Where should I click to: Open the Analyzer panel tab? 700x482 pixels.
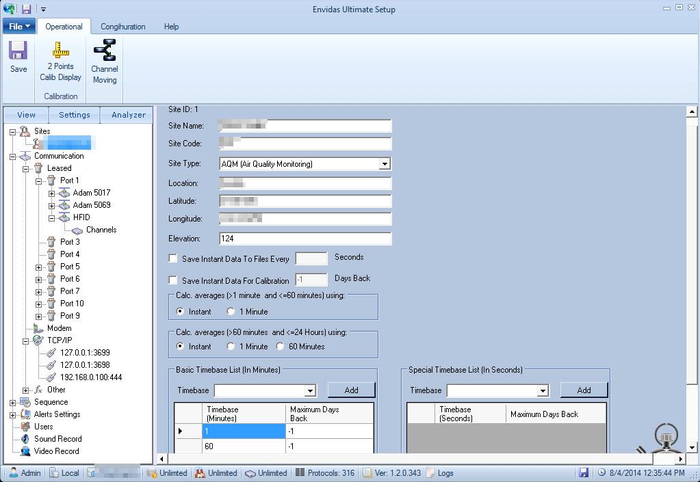(x=129, y=115)
